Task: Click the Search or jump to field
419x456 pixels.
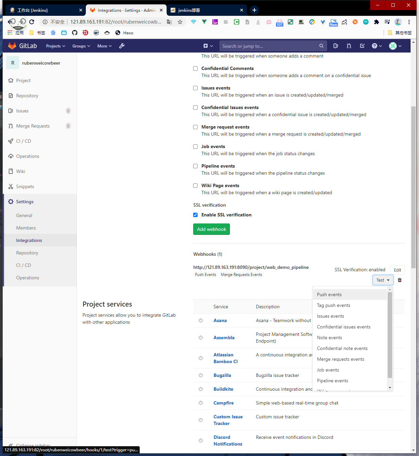Action: [269, 46]
